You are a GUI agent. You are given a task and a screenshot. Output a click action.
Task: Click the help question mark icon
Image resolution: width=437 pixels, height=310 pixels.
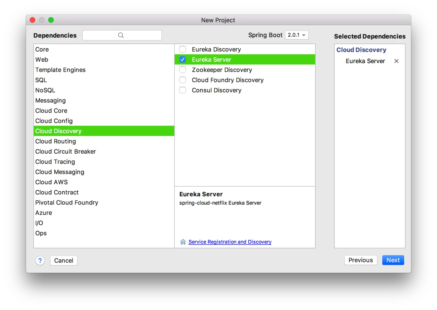[40, 260]
